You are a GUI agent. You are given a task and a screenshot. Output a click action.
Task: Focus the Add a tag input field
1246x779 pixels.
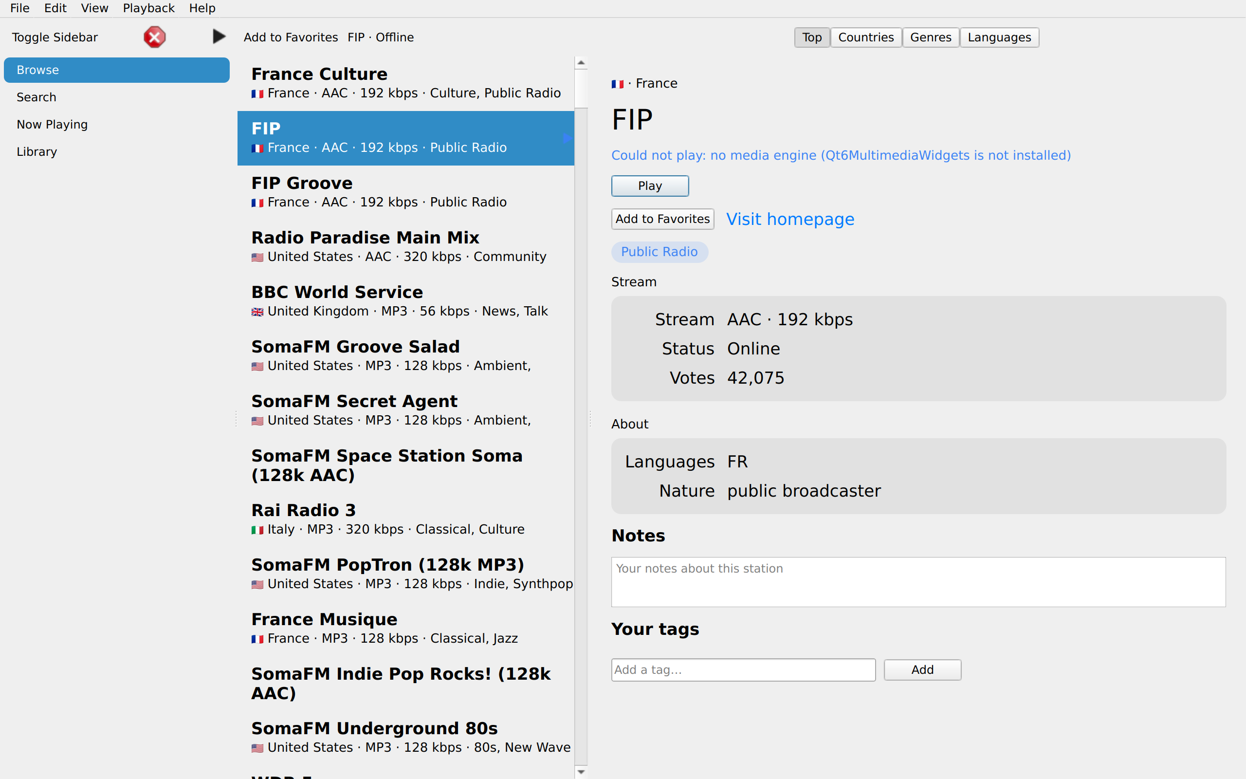click(744, 670)
